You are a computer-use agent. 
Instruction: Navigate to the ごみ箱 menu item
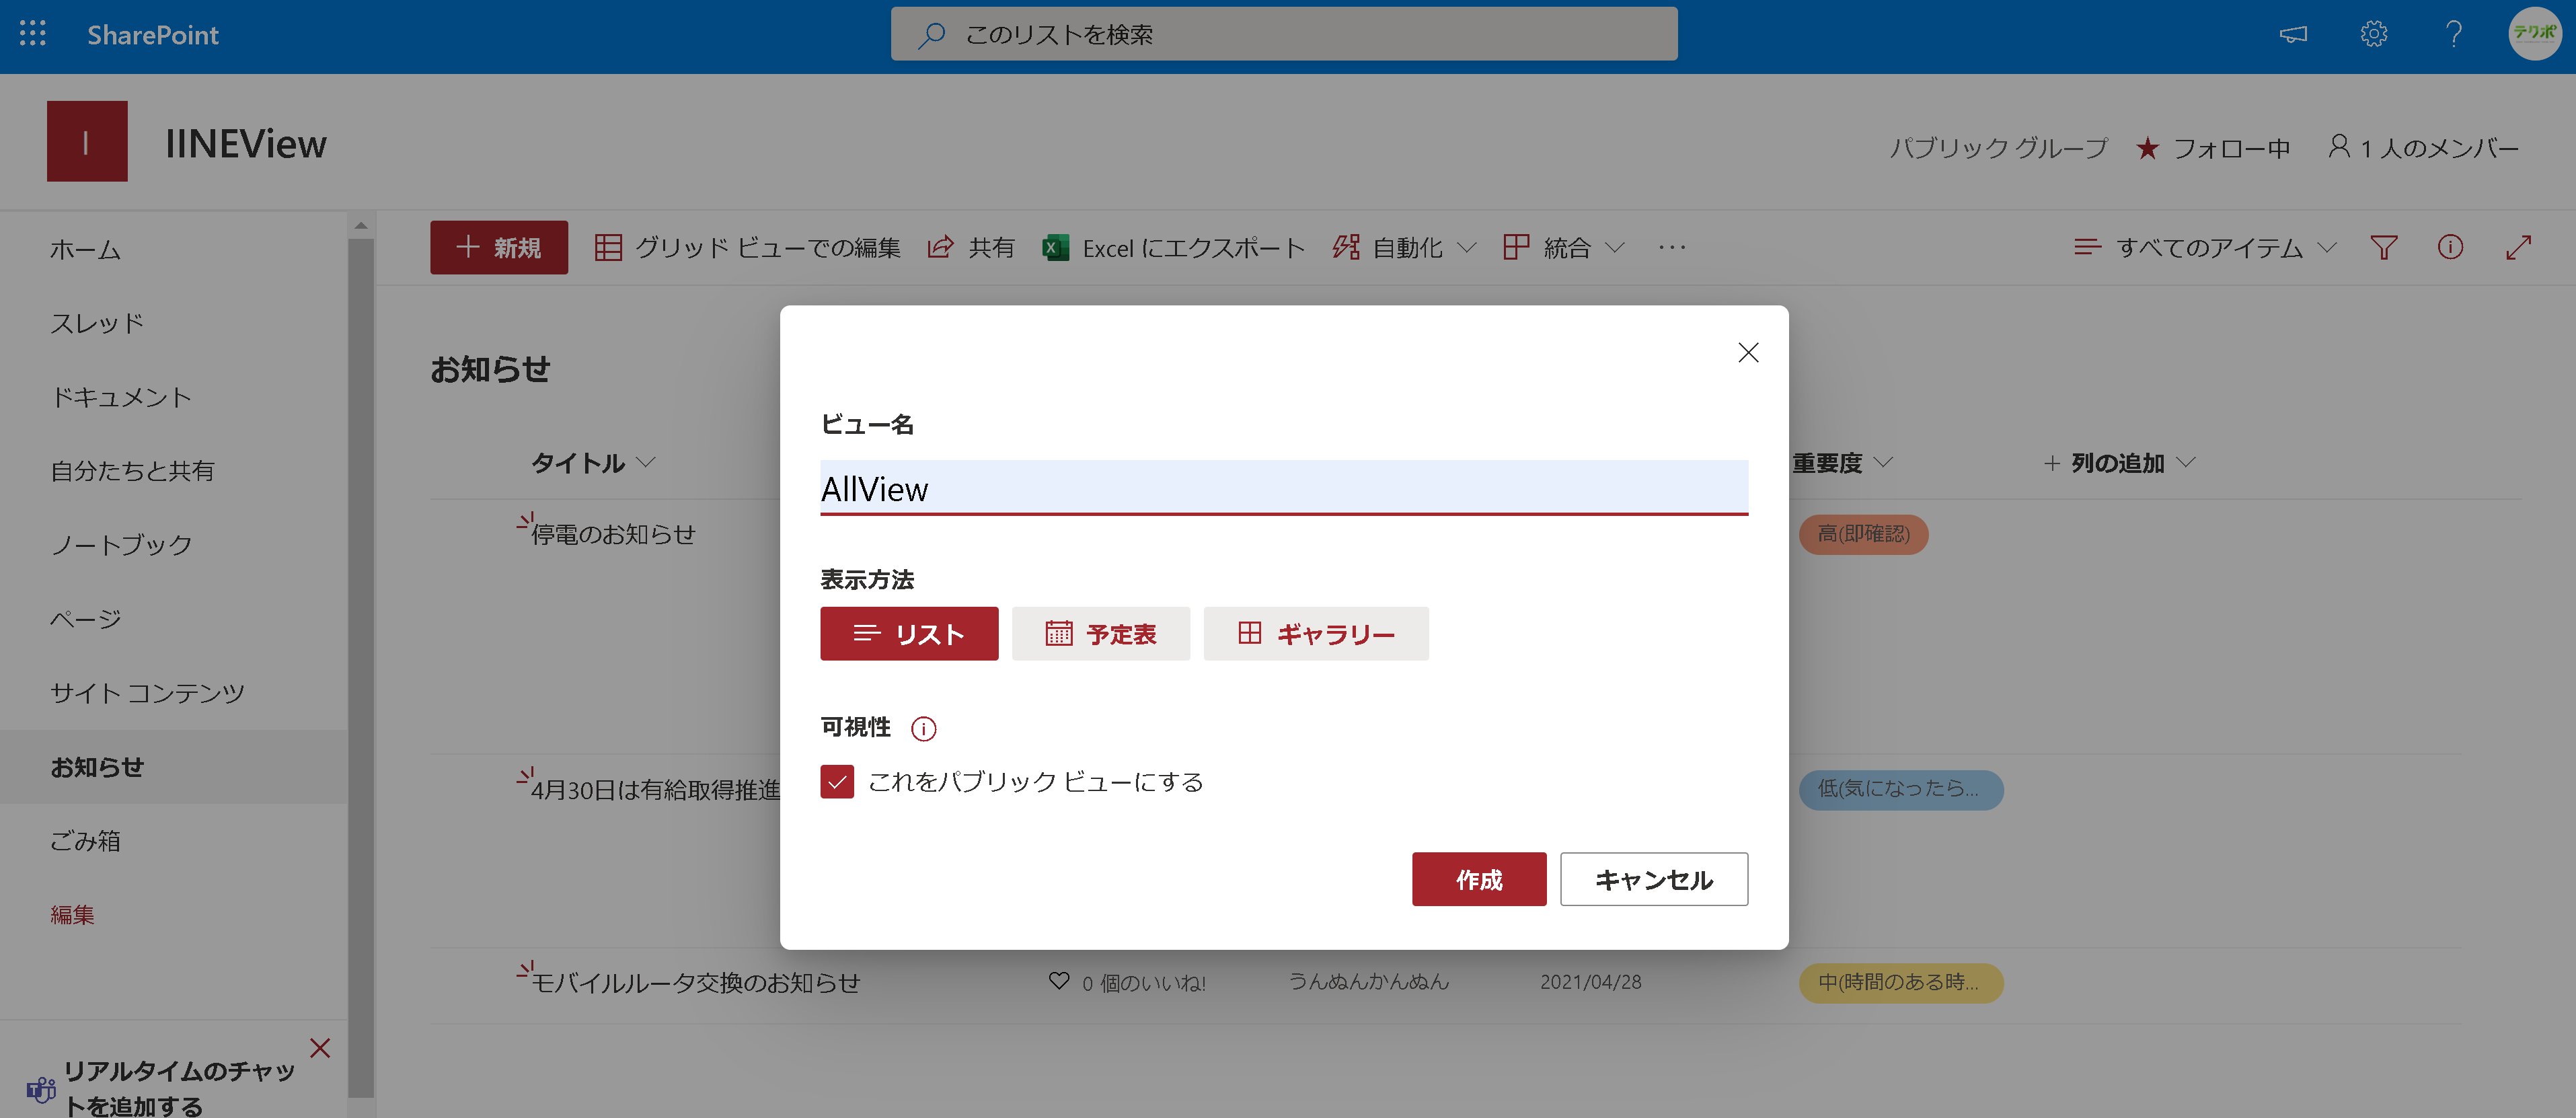click(x=86, y=841)
